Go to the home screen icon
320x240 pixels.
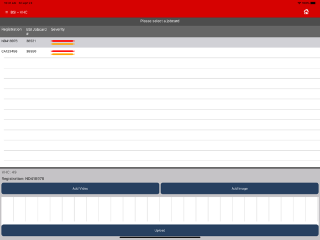(306, 12)
